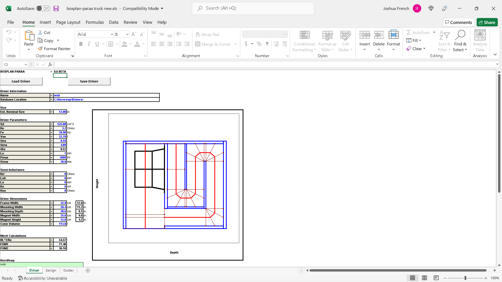Click the Font Color A icon

[x=137, y=44]
